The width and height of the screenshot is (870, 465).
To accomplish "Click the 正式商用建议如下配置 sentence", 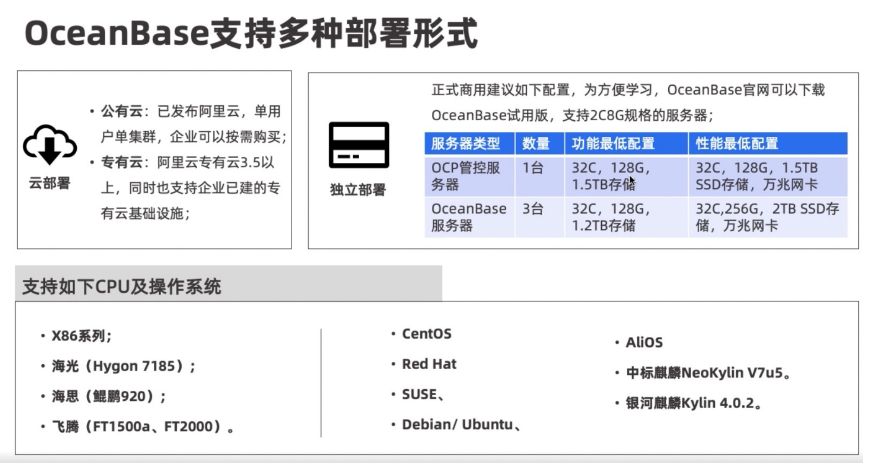I will click(x=628, y=90).
